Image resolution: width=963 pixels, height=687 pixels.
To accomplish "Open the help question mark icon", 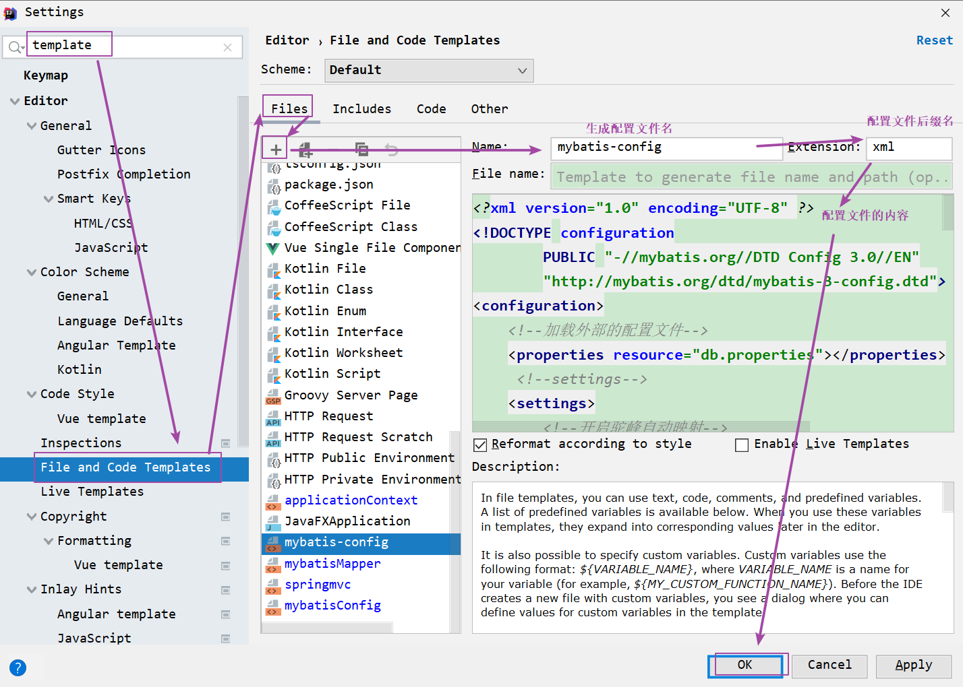I will 18,667.
